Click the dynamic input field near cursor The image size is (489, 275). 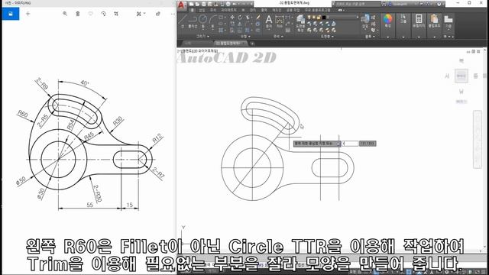point(350,144)
